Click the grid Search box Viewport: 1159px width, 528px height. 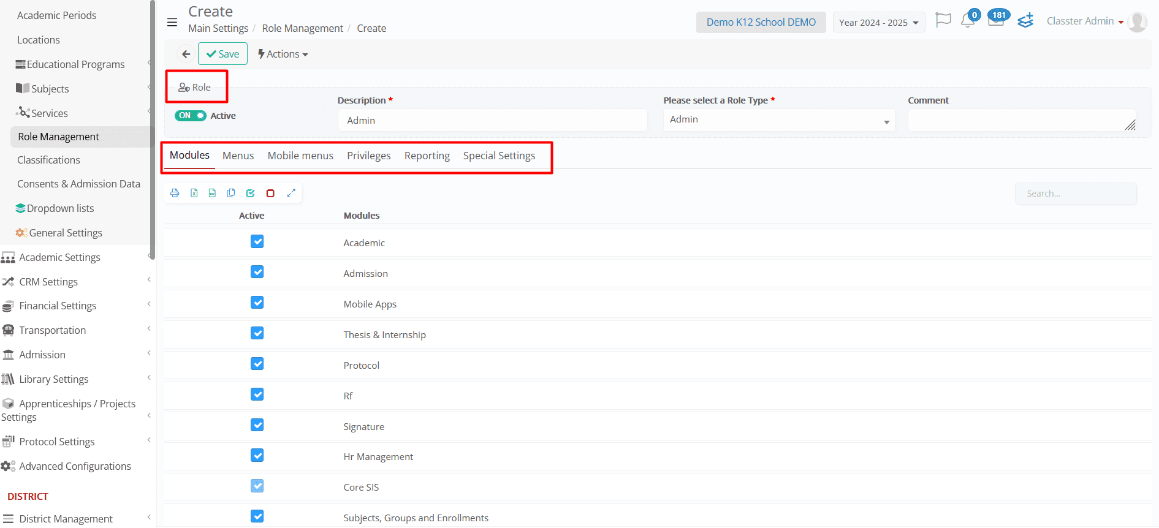point(1076,194)
